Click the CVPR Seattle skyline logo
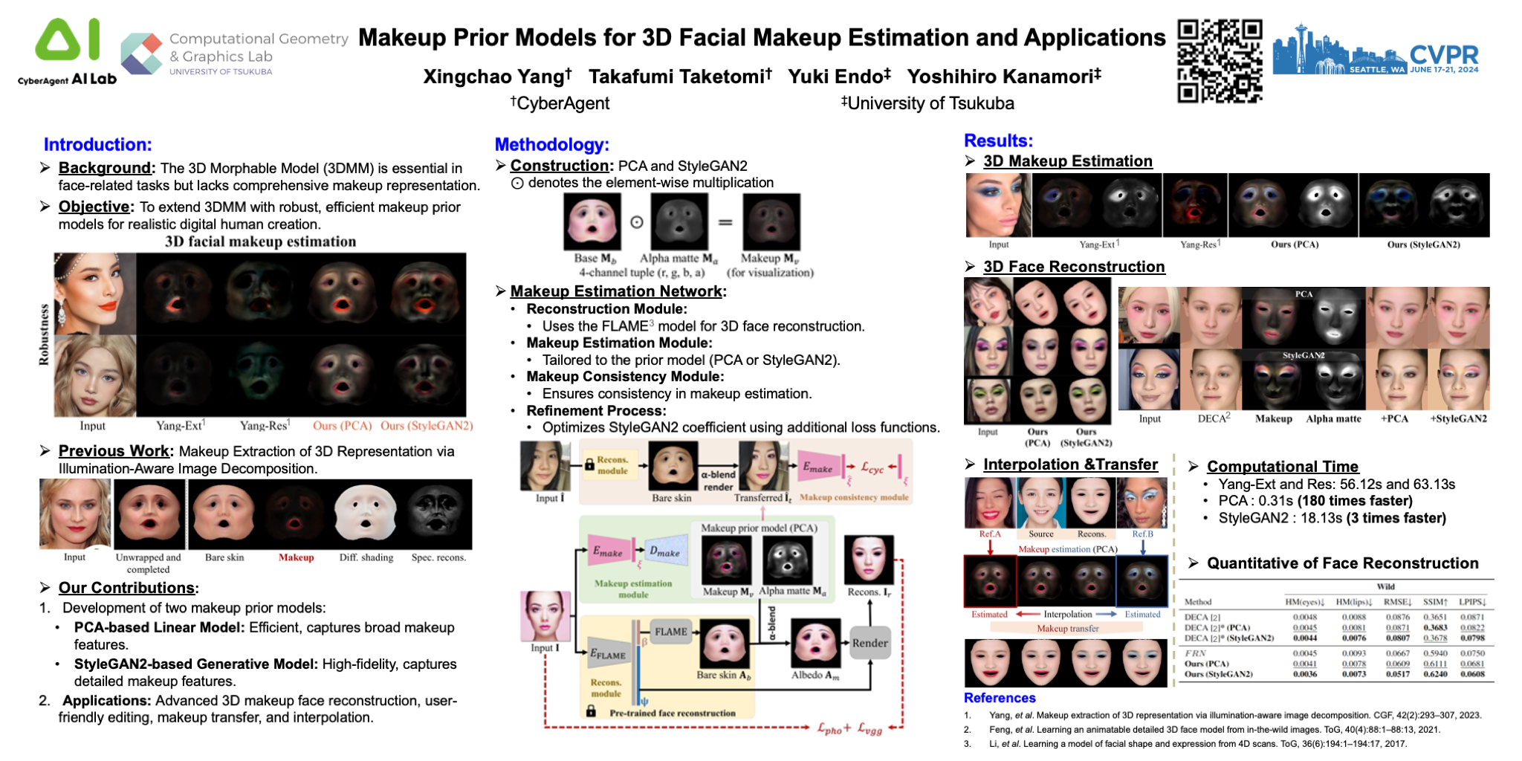 tap(1375, 51)
